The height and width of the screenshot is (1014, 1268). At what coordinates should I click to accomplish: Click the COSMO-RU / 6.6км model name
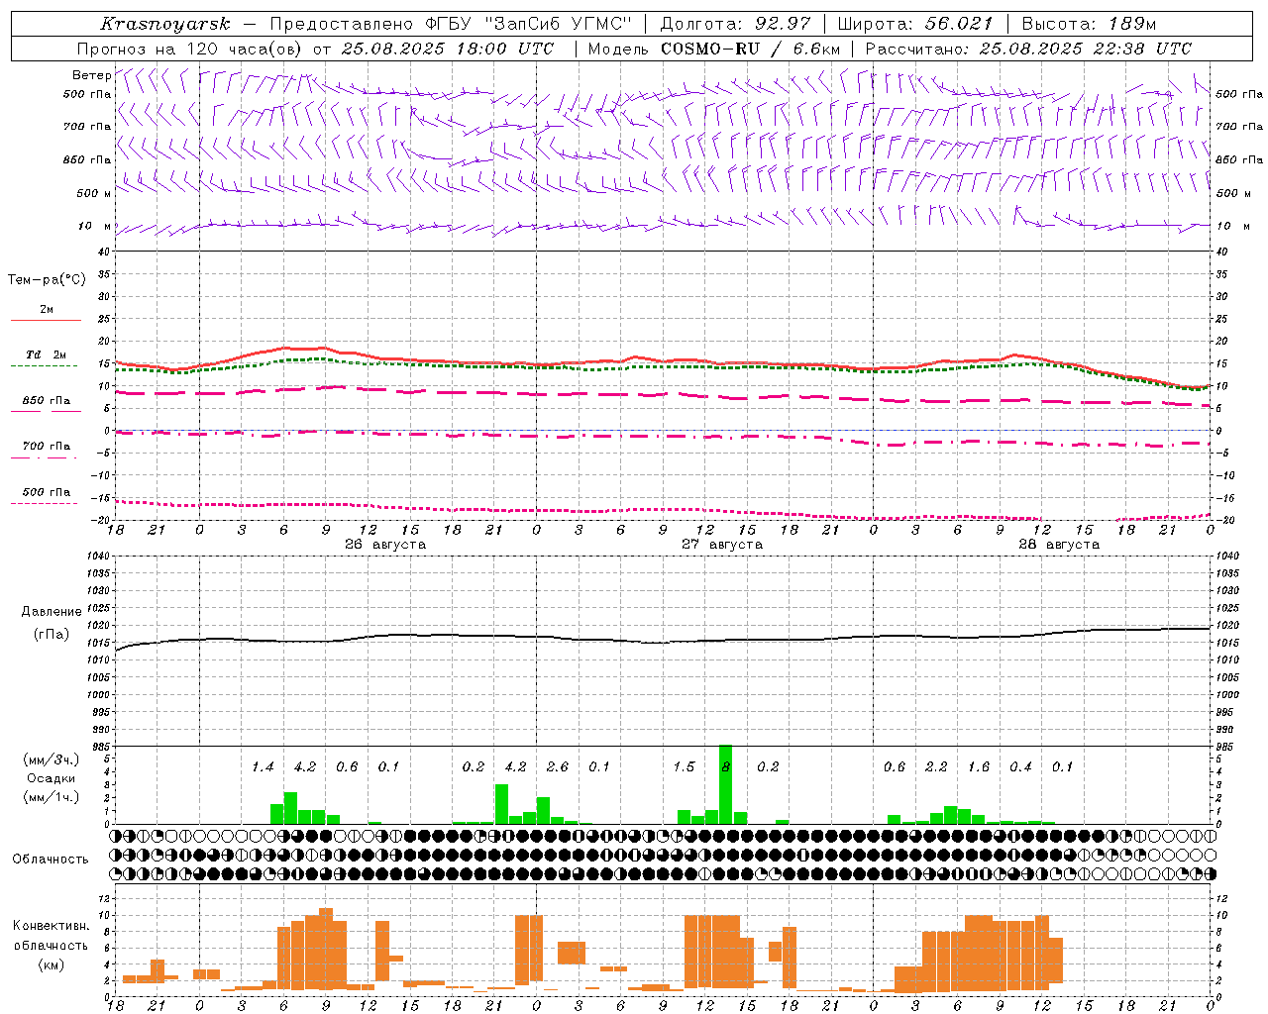coord(751,49)
